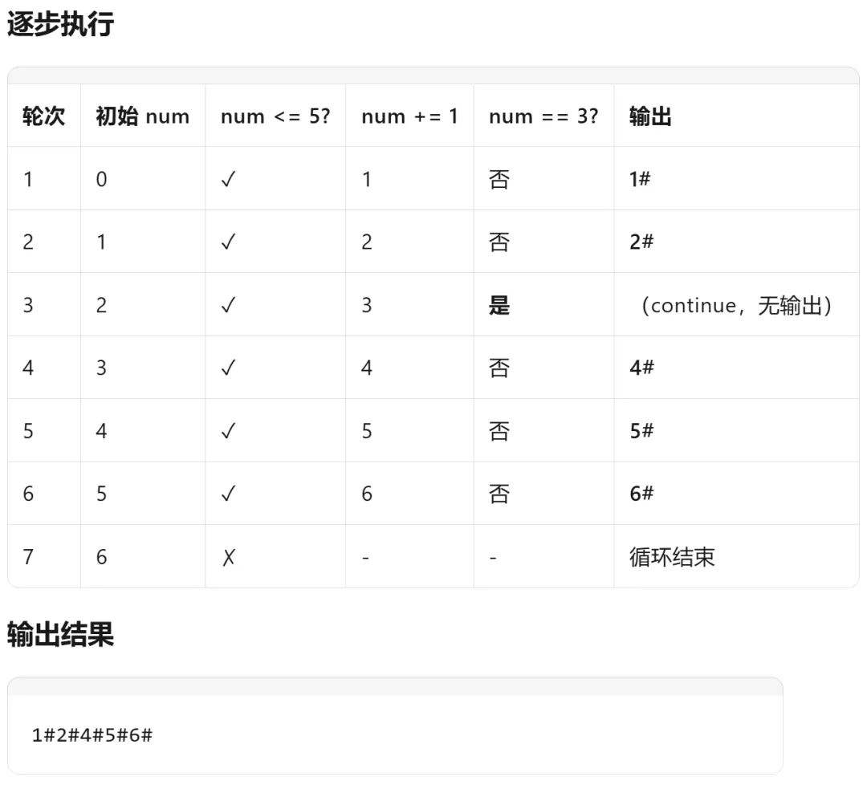Click the num value 3 in row 3
The image size is (867, 789).
(x=366, y=305)
